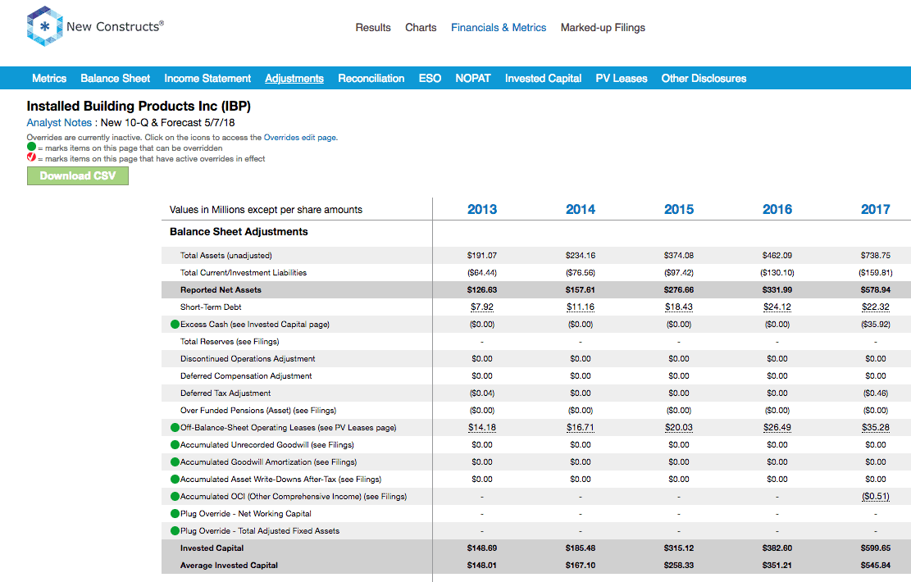The image size is (911, 582).
Task: Click 2013 Reported Net Assets value $126.63
Action: [x=482, y=290]
